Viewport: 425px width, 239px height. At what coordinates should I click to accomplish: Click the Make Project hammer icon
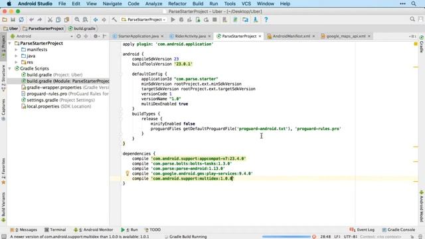[x=114, y=19]
